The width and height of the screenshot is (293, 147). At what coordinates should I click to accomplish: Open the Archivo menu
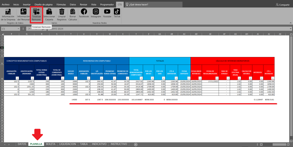[x=6, y=5]
